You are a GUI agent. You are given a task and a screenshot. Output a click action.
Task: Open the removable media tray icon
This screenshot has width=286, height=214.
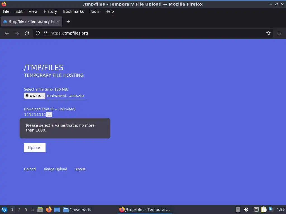click(x=238, y=210)
